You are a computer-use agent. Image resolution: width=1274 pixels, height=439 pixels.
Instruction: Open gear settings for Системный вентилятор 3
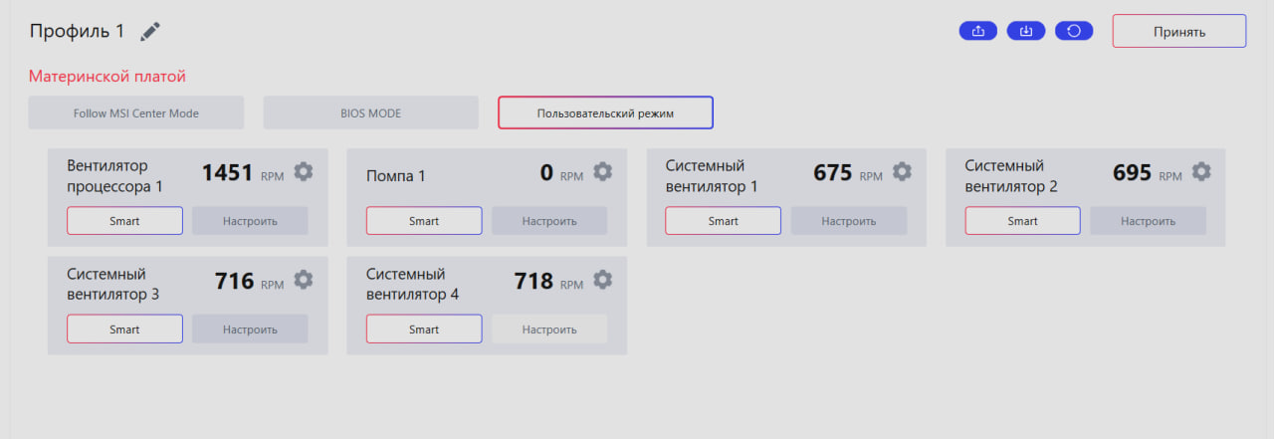(x=304, y=280)
